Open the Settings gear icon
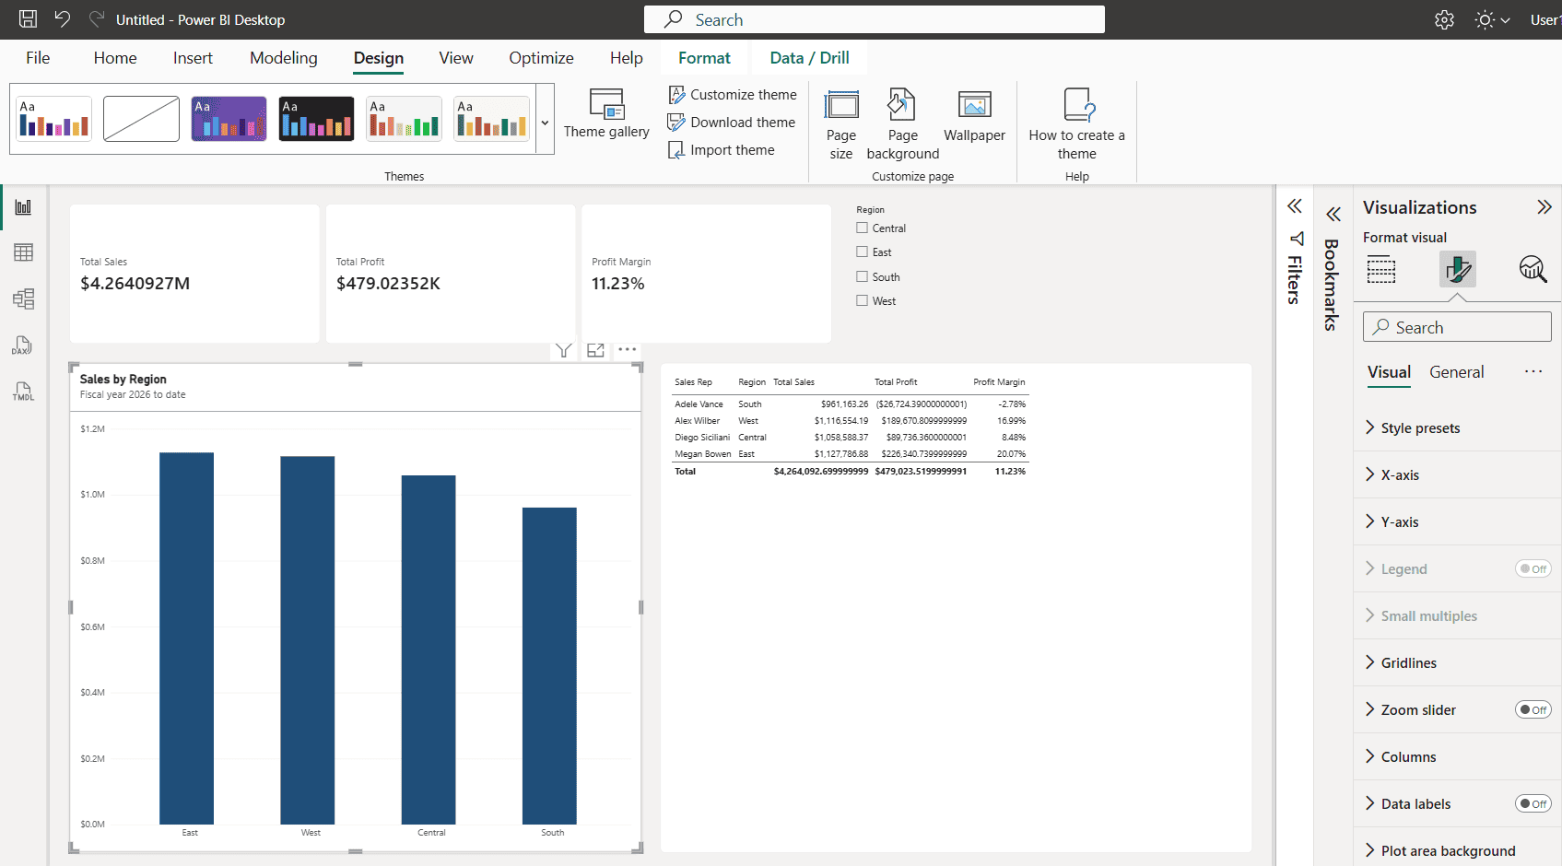Viewport: 1562px width, 866px height. pos(1444,19)
